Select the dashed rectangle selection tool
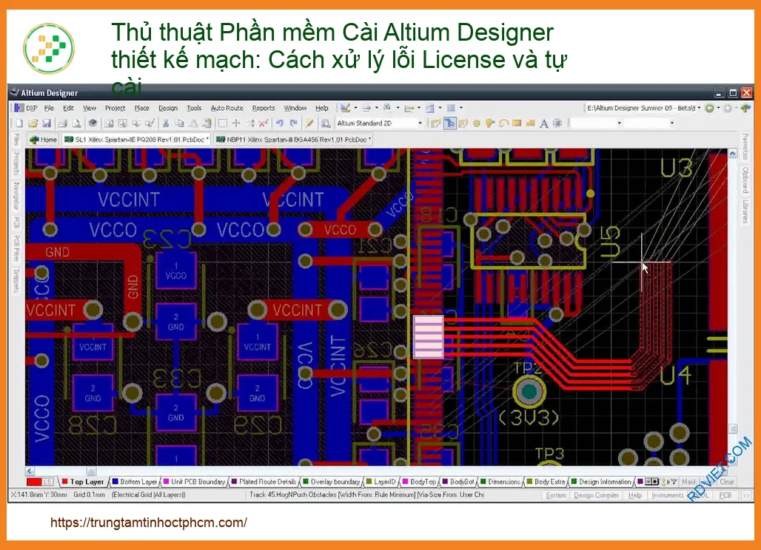Screen dimensions: 761x550 coord(223,123)
